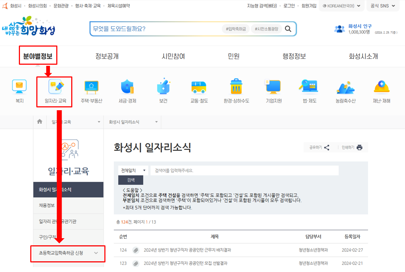Click the 인쇄하기 print icon
This screenshot has height=272, width=405.
pos(360,147)
